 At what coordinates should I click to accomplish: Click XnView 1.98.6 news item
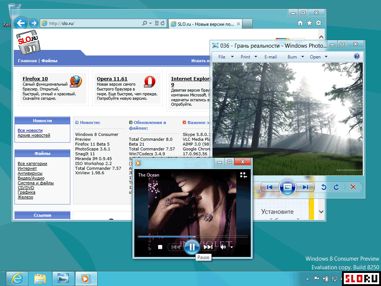pyautogui.click(x=90, y=173)
